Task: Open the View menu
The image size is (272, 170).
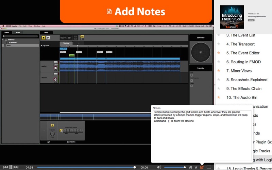Action: [30, 26]
